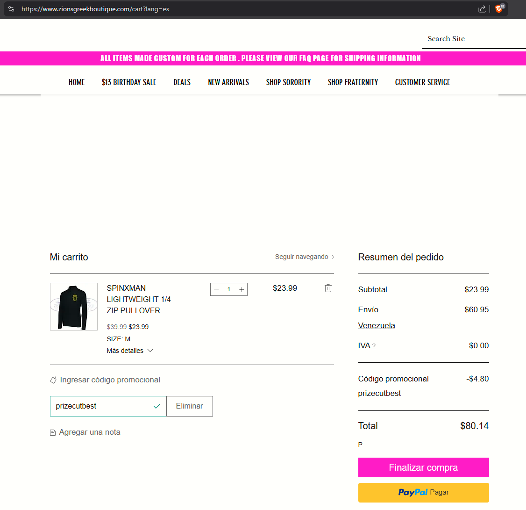Click the chevron beside Seguir navegando
The height and width of the screenshot is (510, 526).
333,257
